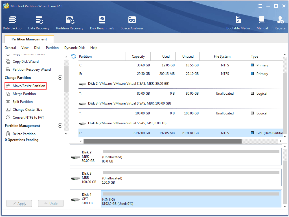This screenshot has height=217, width=289.
Task: Click Disk 3 icon in disk map
Action: coord(75,179)
